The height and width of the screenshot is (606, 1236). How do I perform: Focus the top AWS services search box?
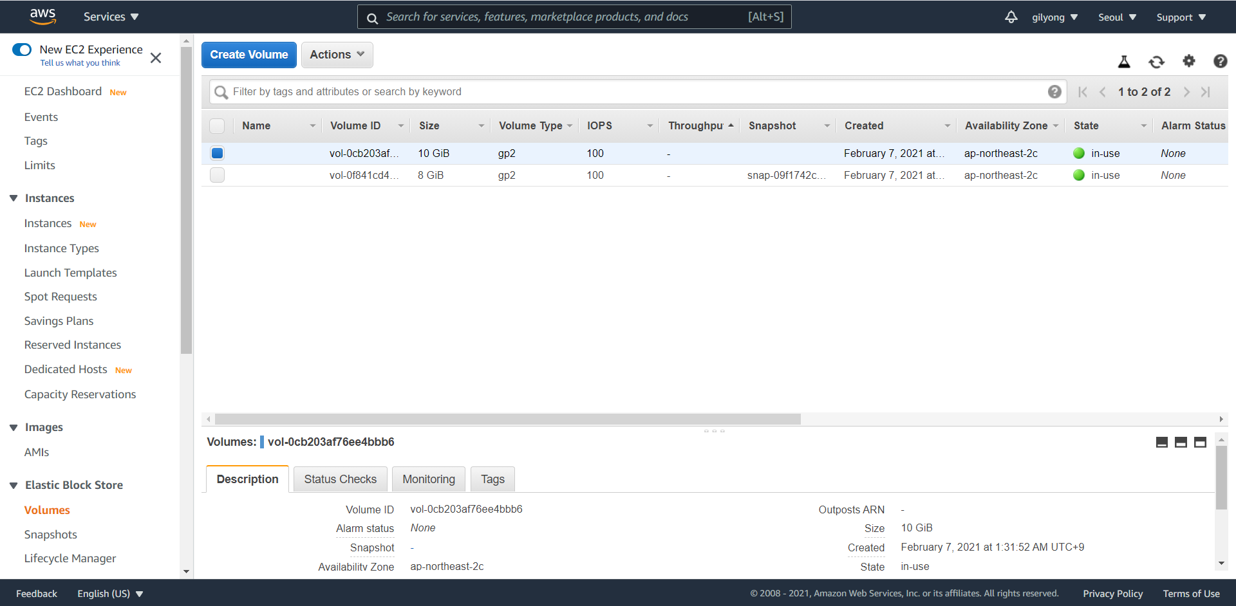[x=574, y=17]
